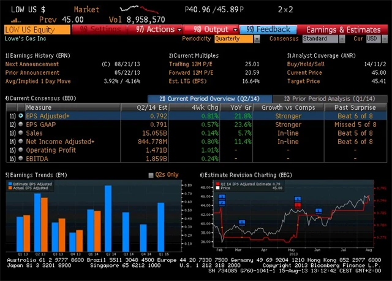The height and width of the screenshot is (281, 392).
Task: Click the Quarterly periodicity field
Action: [x=233, y=39]
